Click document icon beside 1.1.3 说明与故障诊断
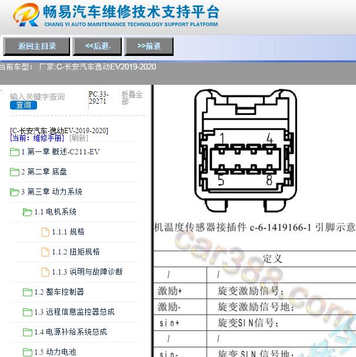 coord(45,272)
